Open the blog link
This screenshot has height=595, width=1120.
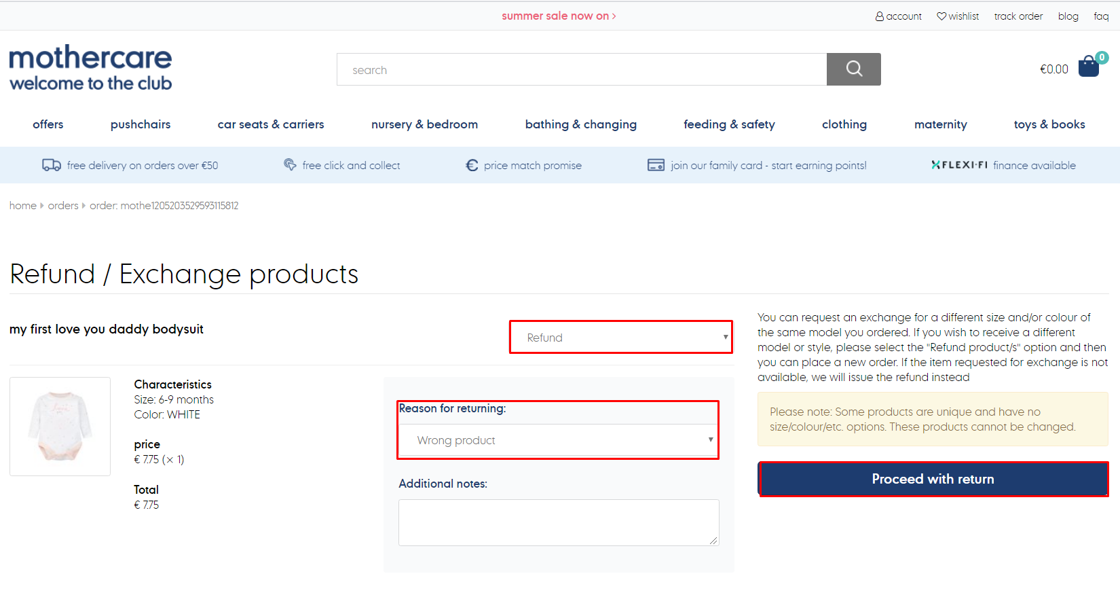coord(1068,16)
